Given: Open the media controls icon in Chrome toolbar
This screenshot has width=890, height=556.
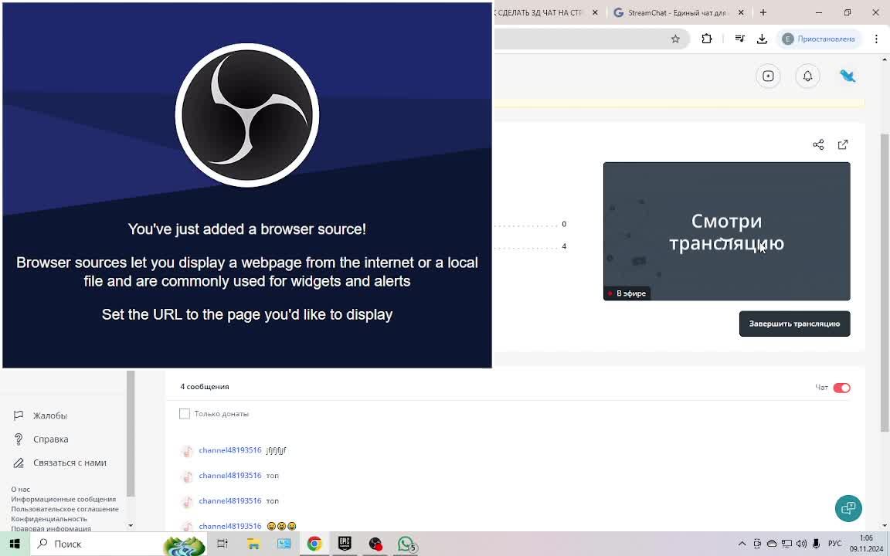Looking at the screenshot, I should [x=739, y=39].
